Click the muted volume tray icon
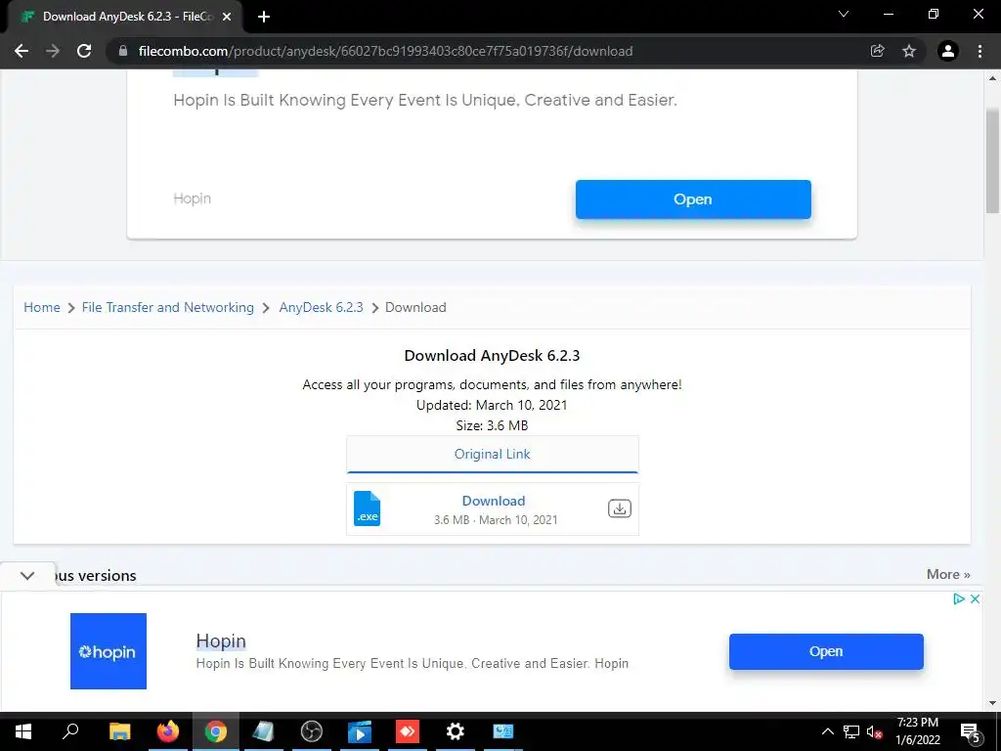The height and width of the screenshot is (751, 1001). (875, 731)
